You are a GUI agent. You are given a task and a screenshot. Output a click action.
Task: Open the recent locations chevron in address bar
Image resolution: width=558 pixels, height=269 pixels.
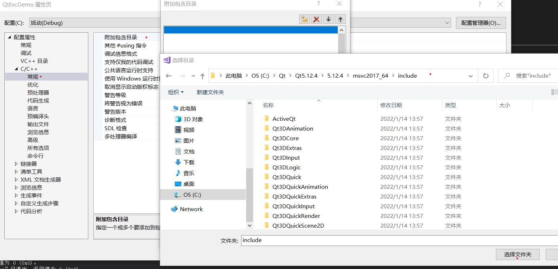click(x=471, y=76)
